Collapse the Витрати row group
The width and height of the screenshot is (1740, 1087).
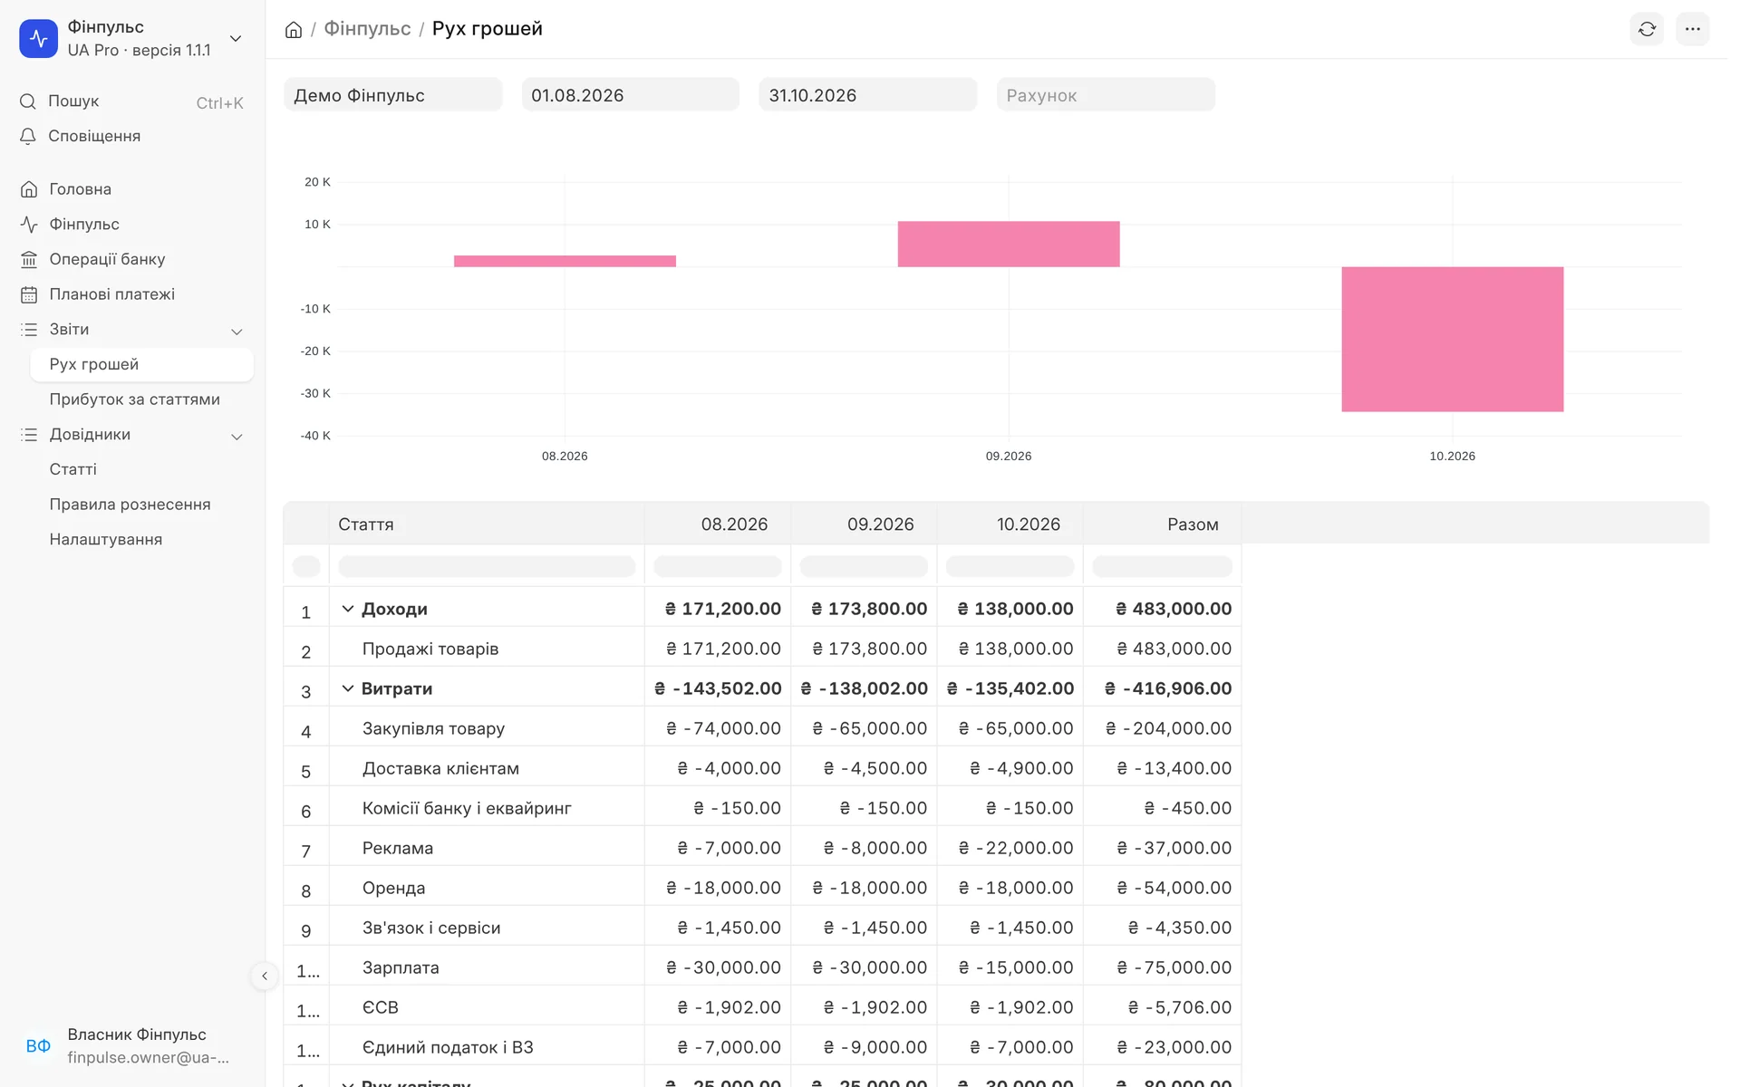(x=347, y=688)
